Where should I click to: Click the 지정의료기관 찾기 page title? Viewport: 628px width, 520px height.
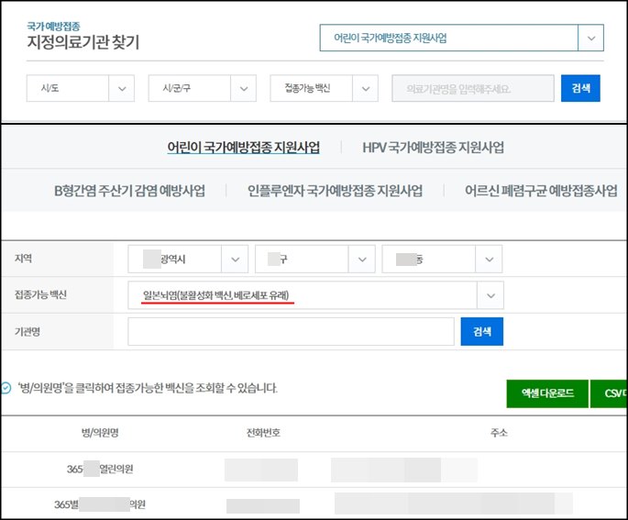click(83, 42)
